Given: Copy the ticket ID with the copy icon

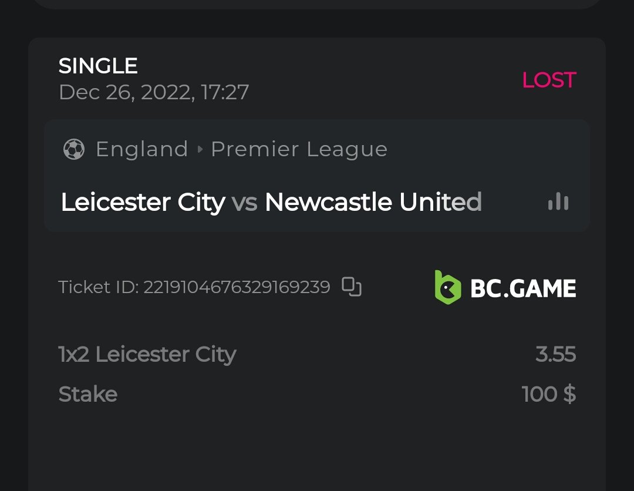Looking at the screenshot, I should [352, 287].
